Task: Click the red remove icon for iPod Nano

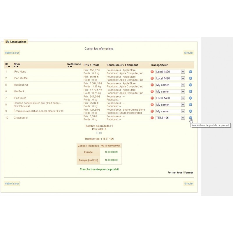Action: click(x=152, y=72)
